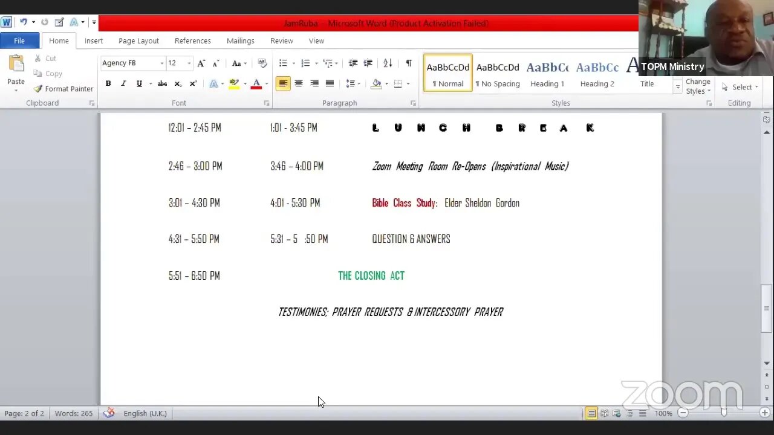Toggle strikethrough formatting
The image size is (774, 435).
coord(162,84)
